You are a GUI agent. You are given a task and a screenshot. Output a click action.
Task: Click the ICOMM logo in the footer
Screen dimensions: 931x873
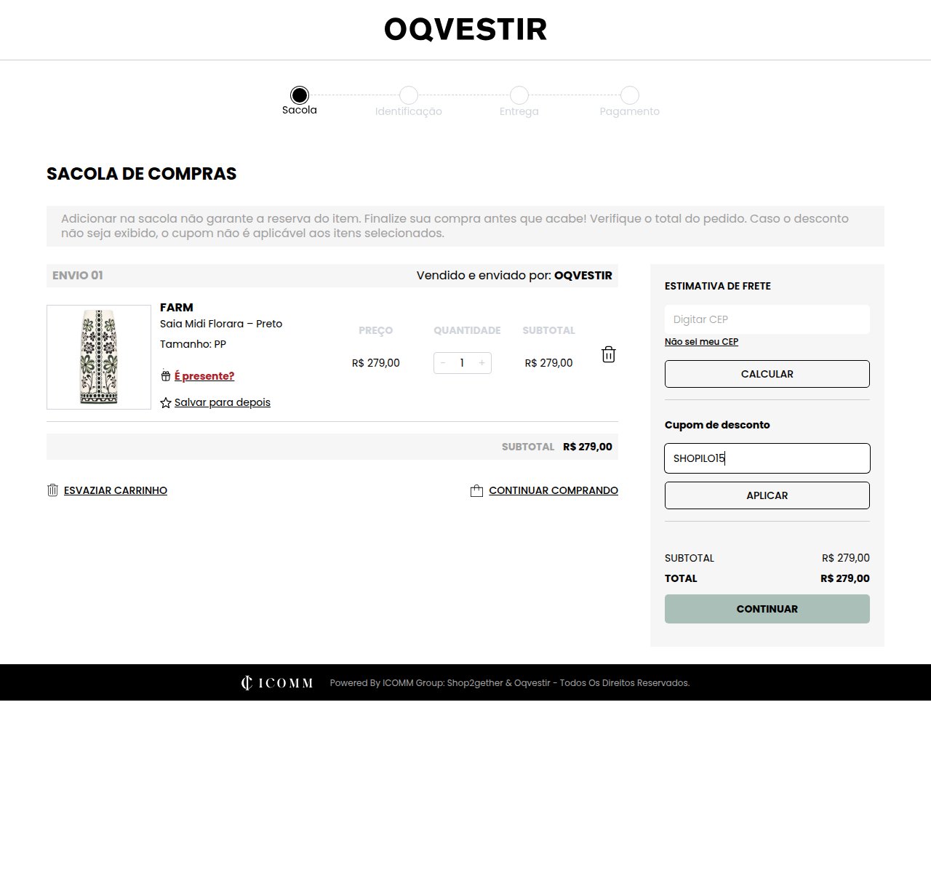point(277,682)
